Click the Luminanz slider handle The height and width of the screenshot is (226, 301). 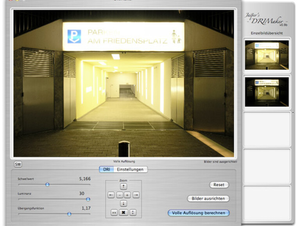tap(88, 199)
